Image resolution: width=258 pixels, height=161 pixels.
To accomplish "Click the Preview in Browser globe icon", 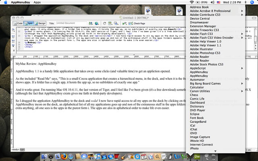I will coord(97,23).
